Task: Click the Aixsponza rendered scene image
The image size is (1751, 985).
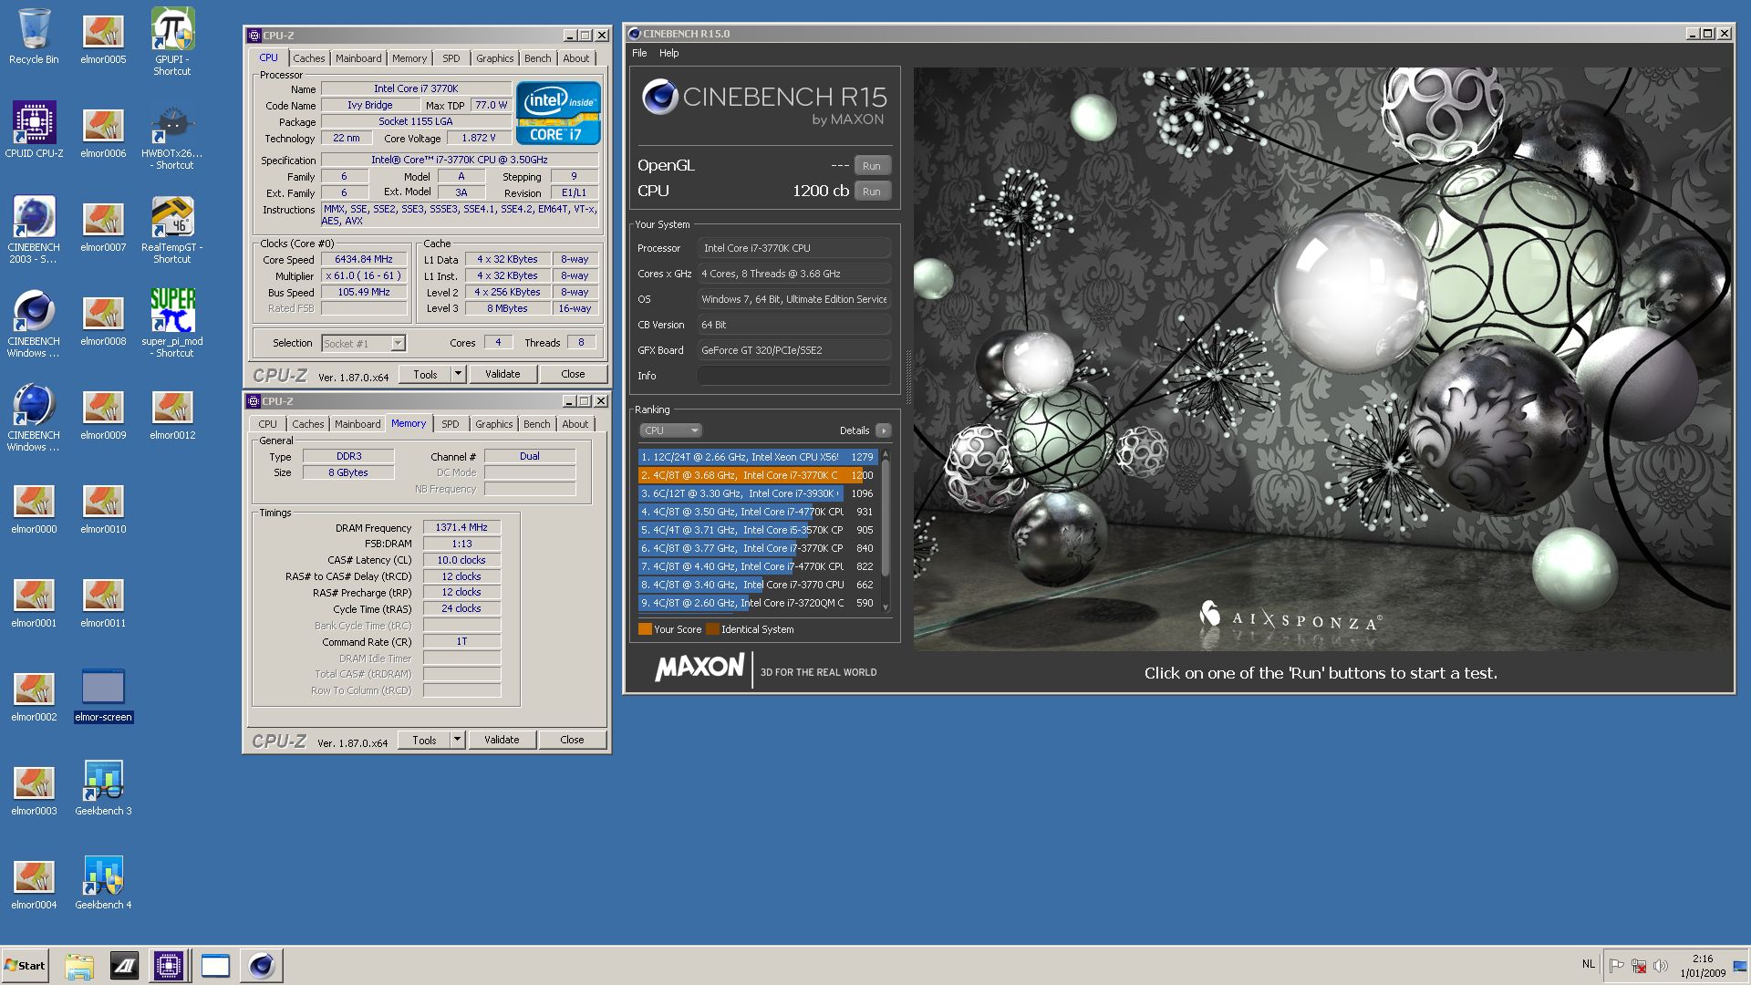Action: [1322, 358]
